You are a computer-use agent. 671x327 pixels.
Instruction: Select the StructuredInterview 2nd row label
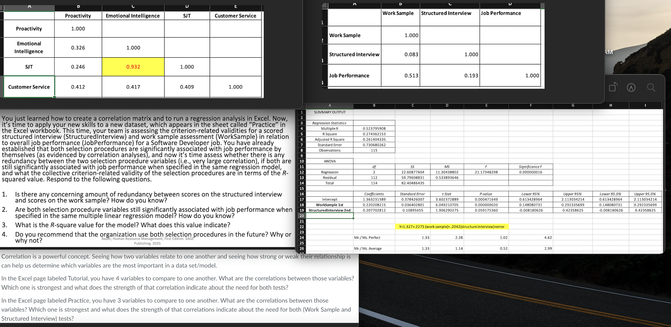[x=330, y=210]
